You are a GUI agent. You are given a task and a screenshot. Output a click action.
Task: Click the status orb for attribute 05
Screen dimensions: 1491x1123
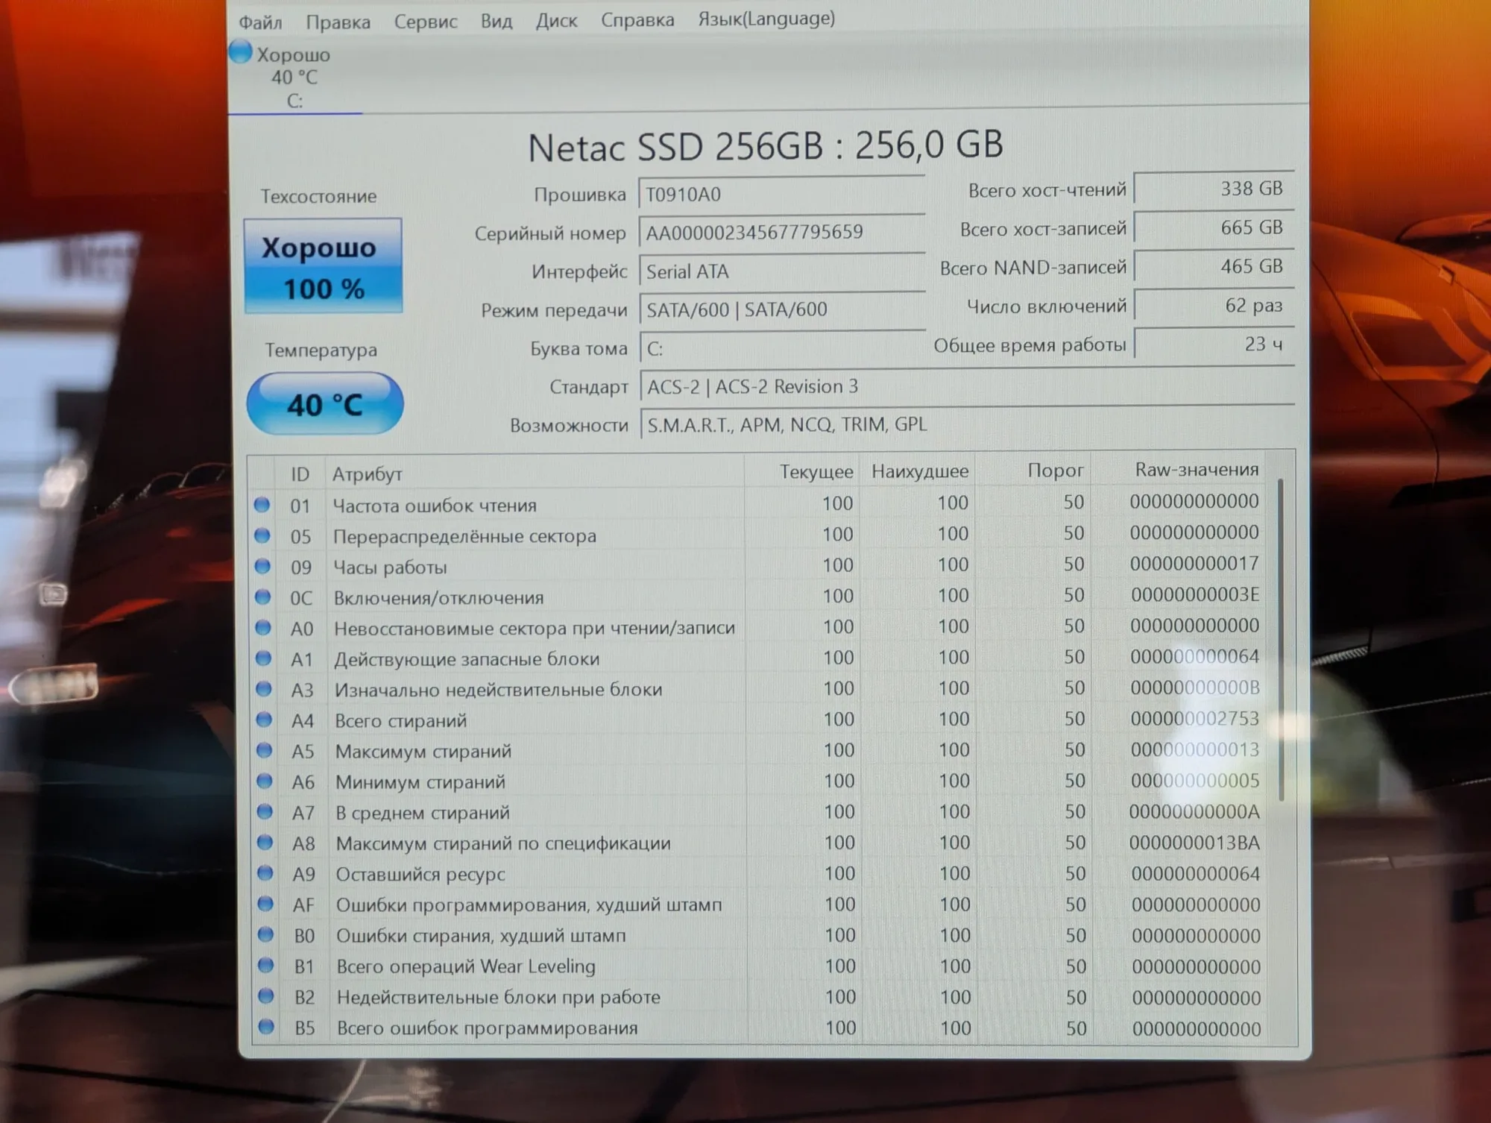coord(262,535)
